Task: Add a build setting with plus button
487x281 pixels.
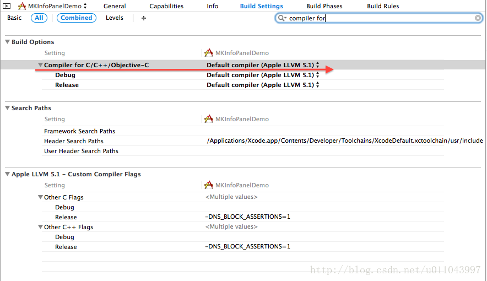Action: coord(143,18)
